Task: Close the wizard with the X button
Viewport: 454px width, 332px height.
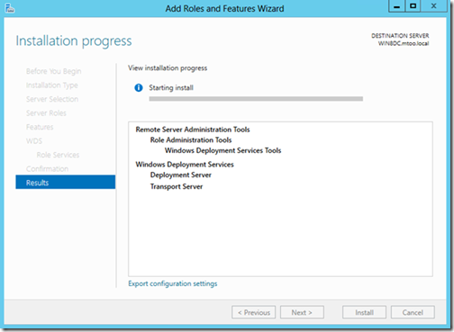Action: 434,6
